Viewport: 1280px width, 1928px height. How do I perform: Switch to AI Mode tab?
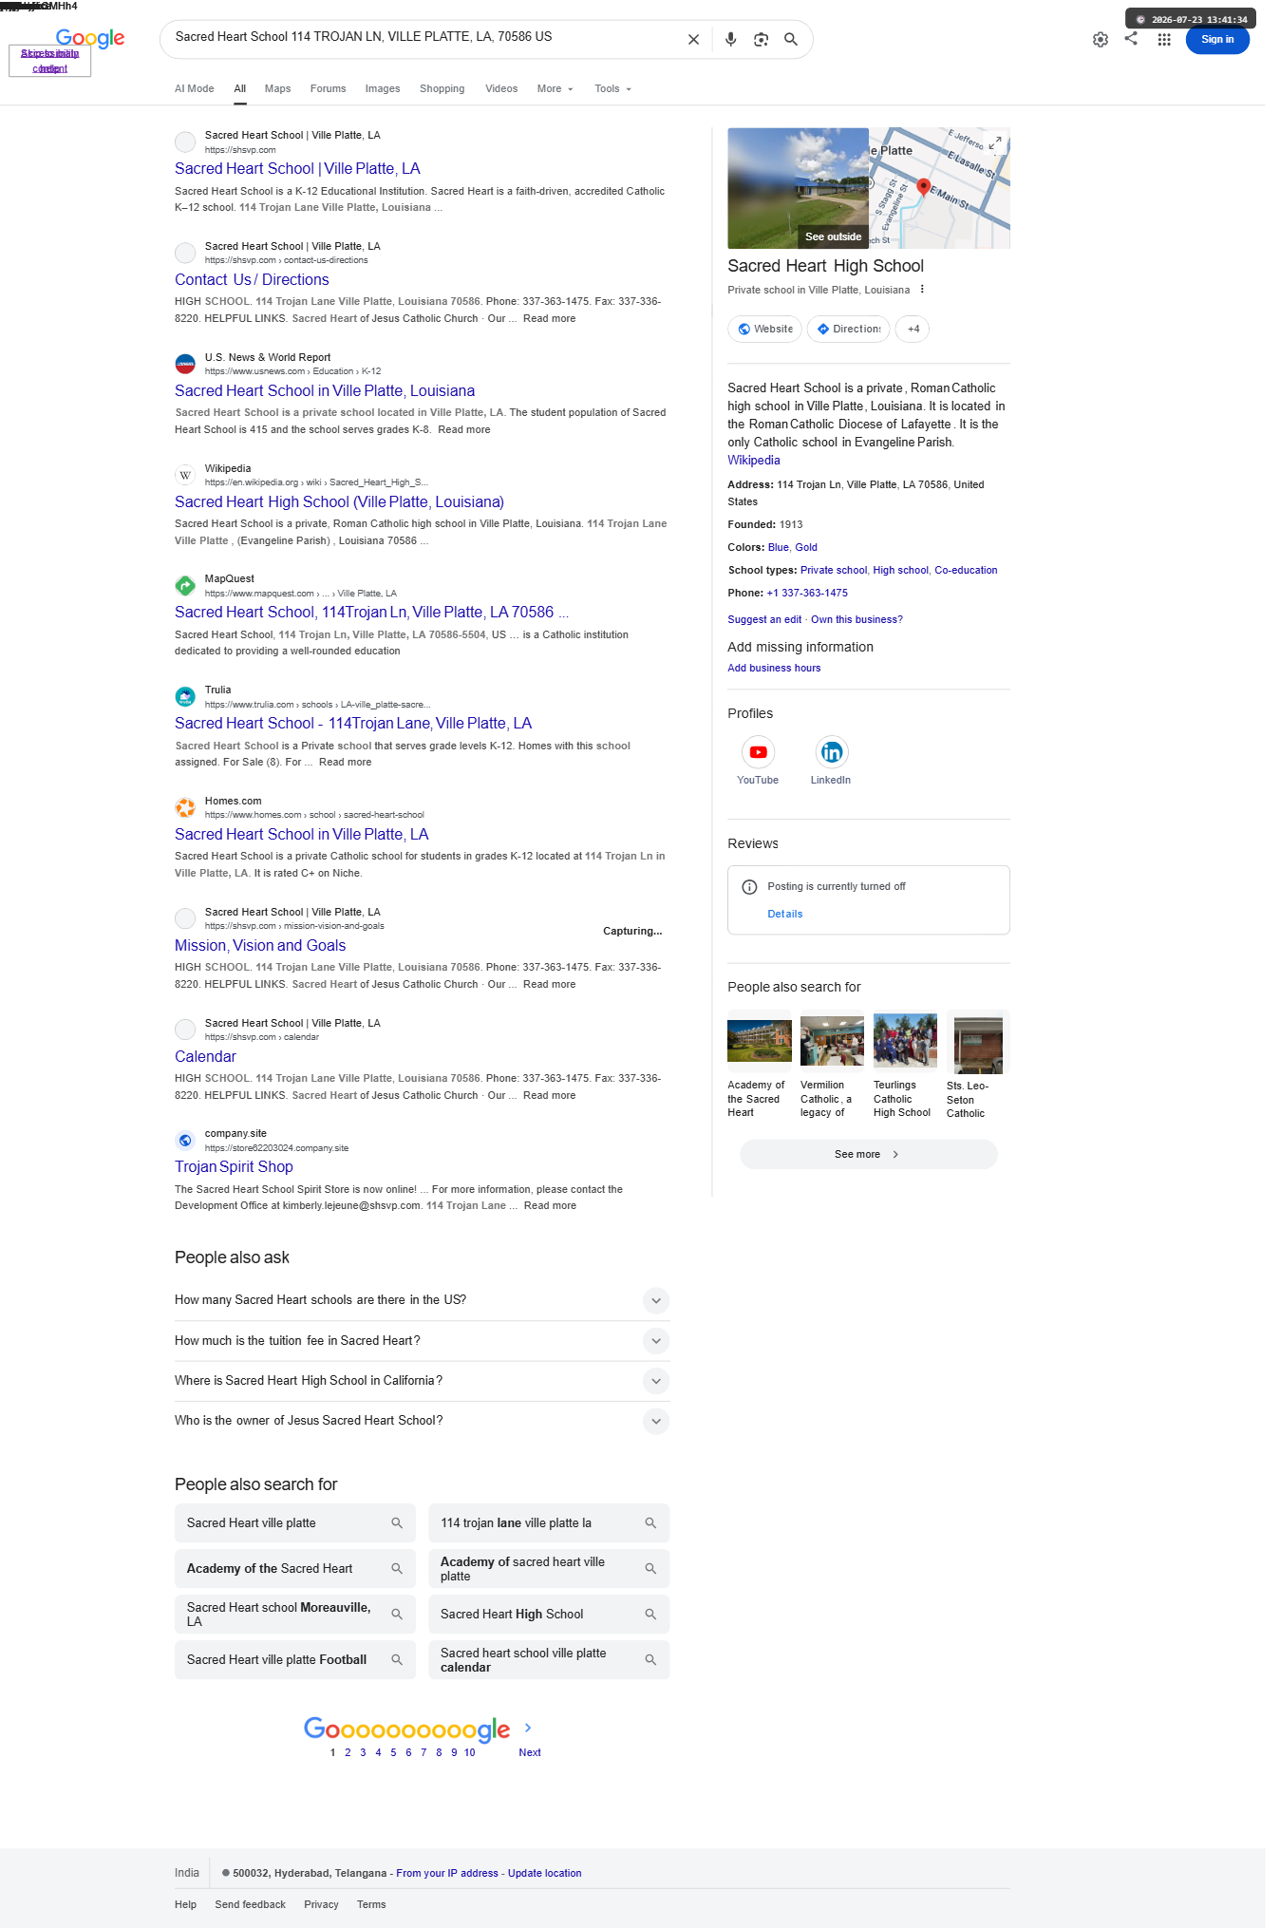pyautogui.click(x=194, y=89)
